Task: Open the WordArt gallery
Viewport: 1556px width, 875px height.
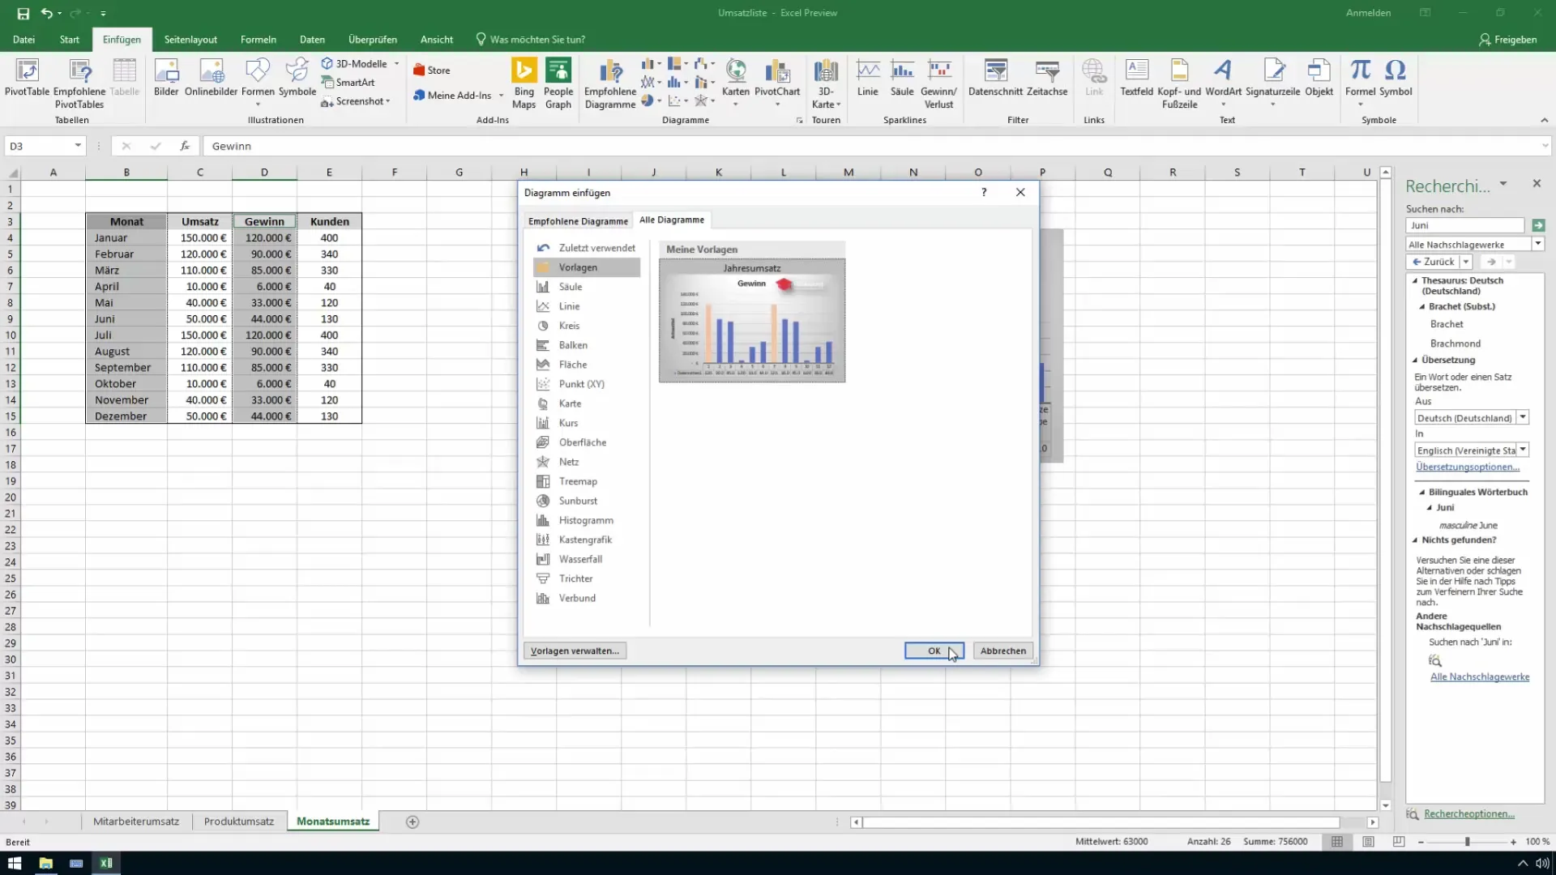Action: (1223, 81)
